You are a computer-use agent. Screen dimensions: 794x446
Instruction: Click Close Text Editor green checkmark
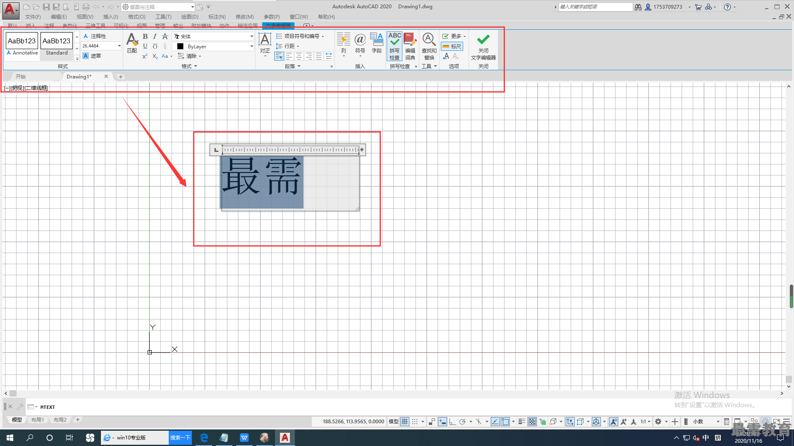tap(483, 46)
